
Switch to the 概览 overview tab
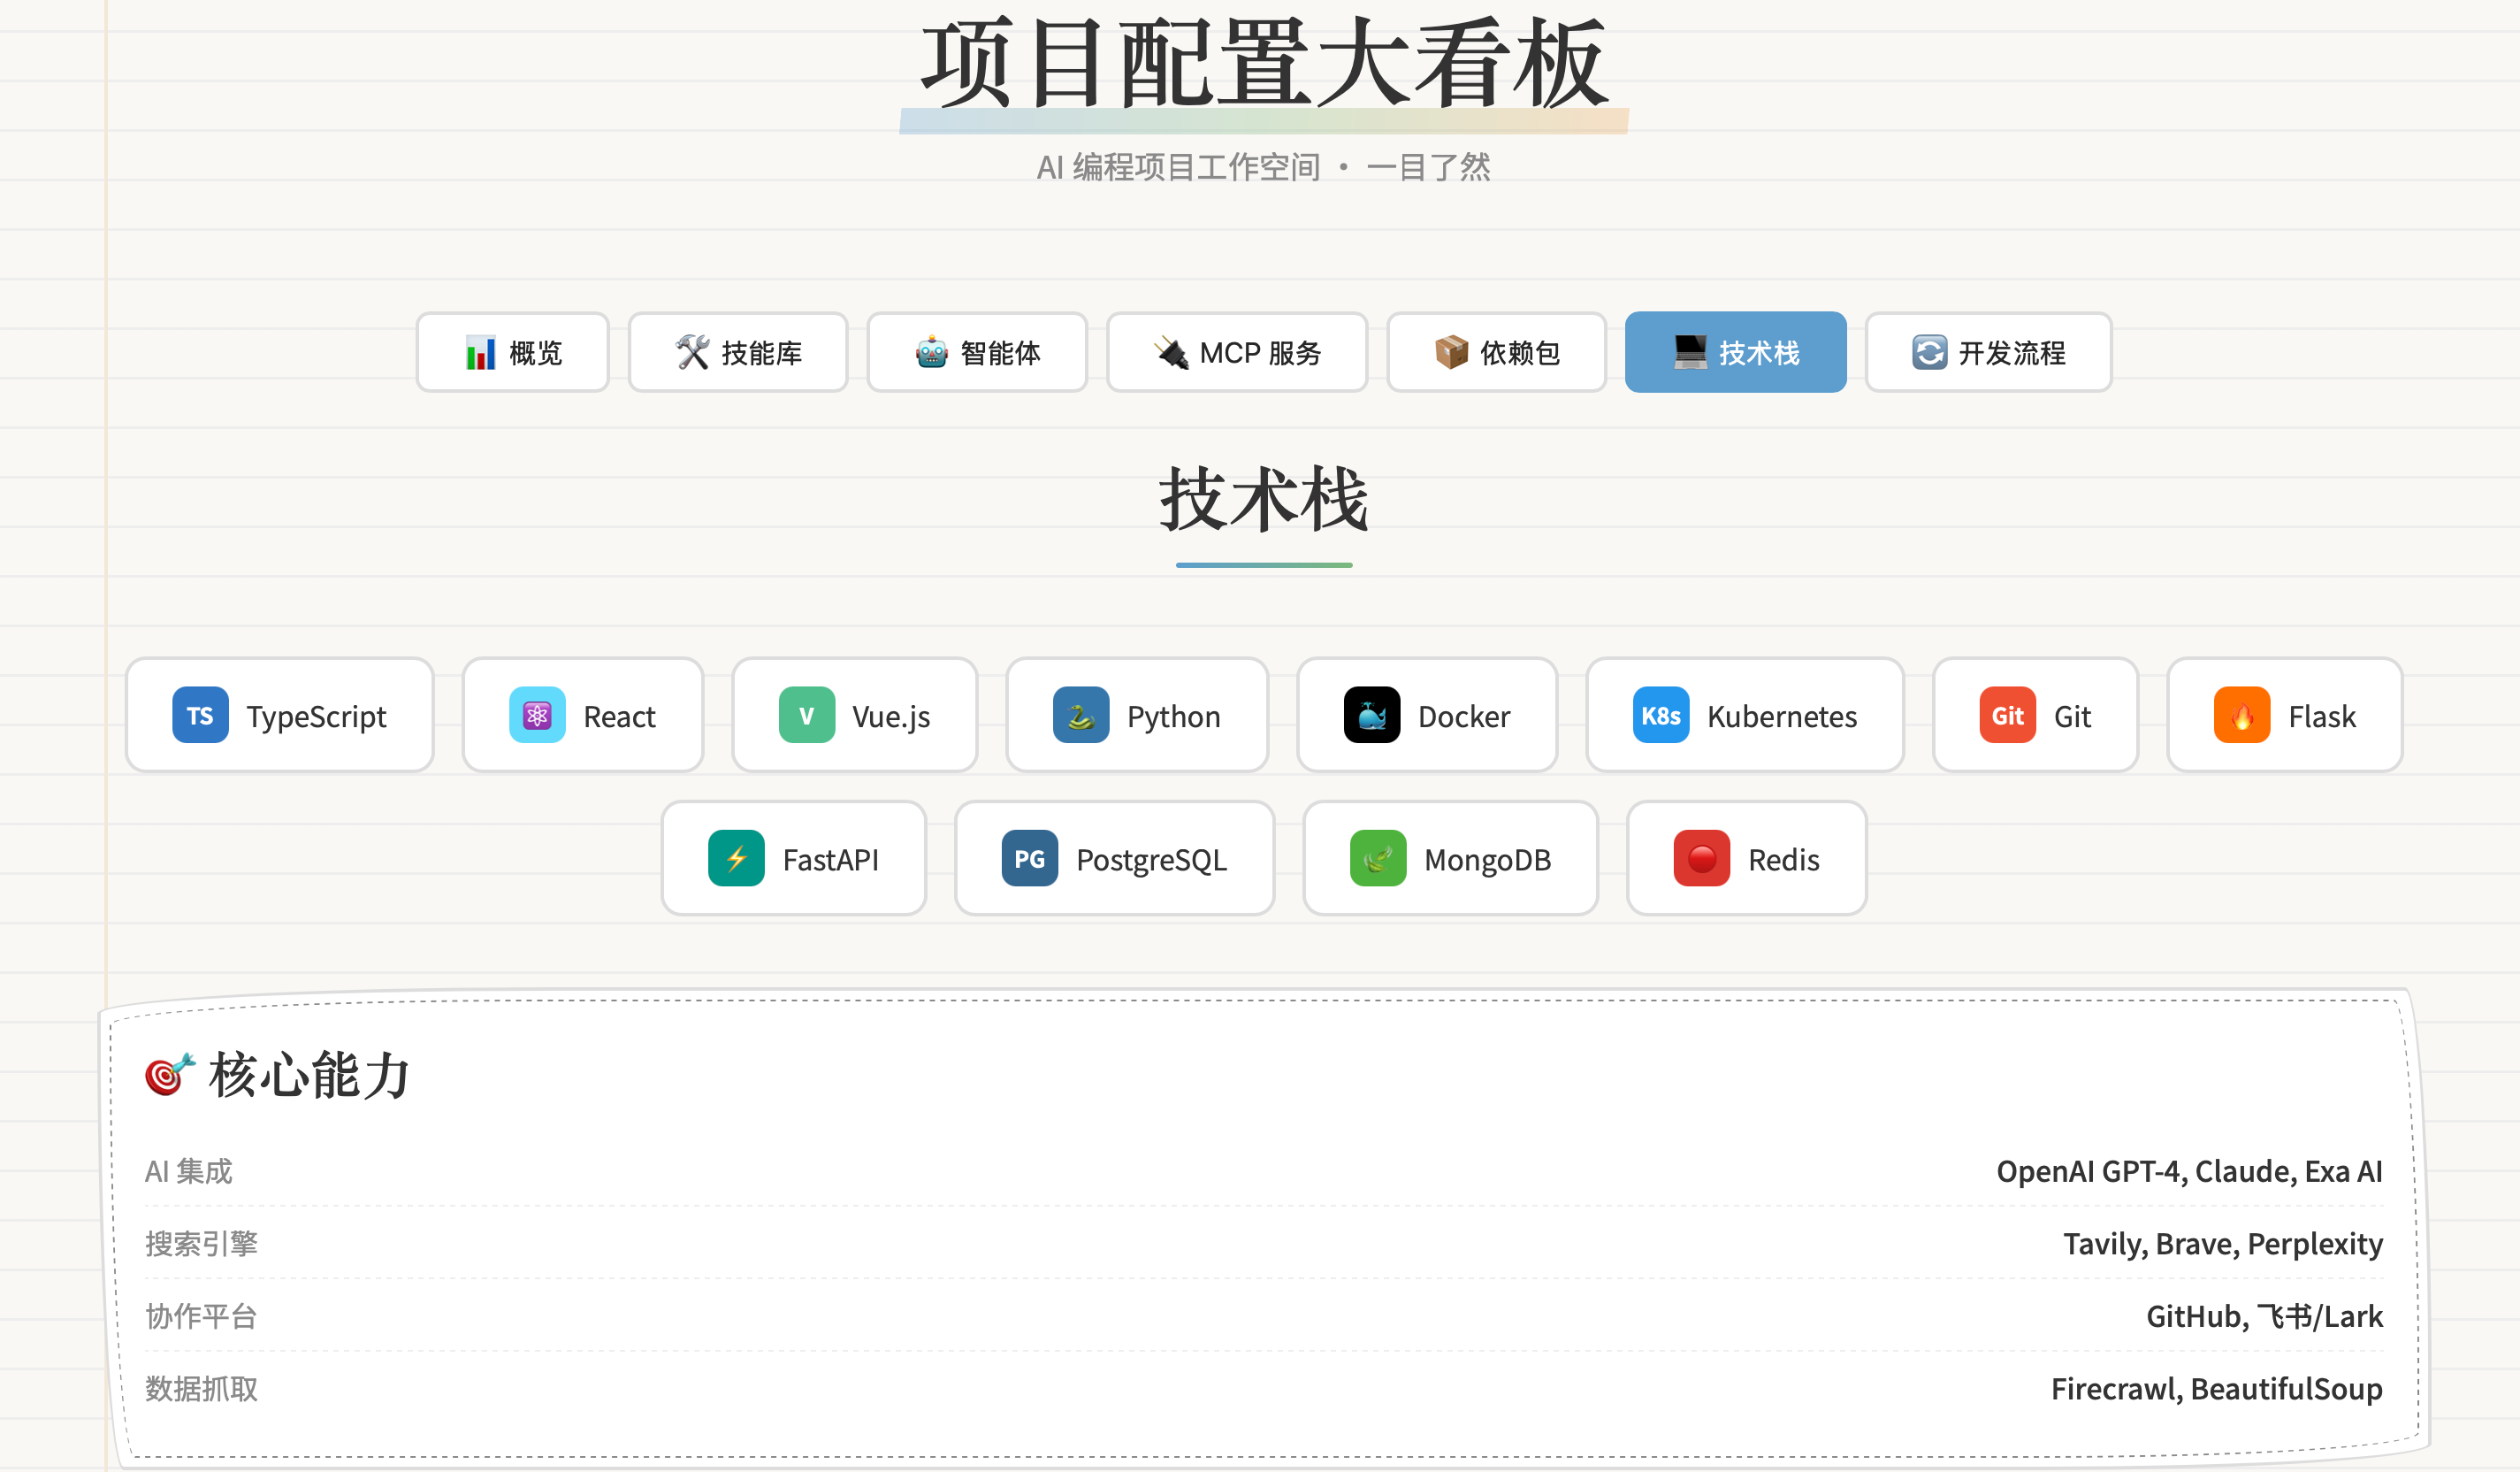[513, 352]
